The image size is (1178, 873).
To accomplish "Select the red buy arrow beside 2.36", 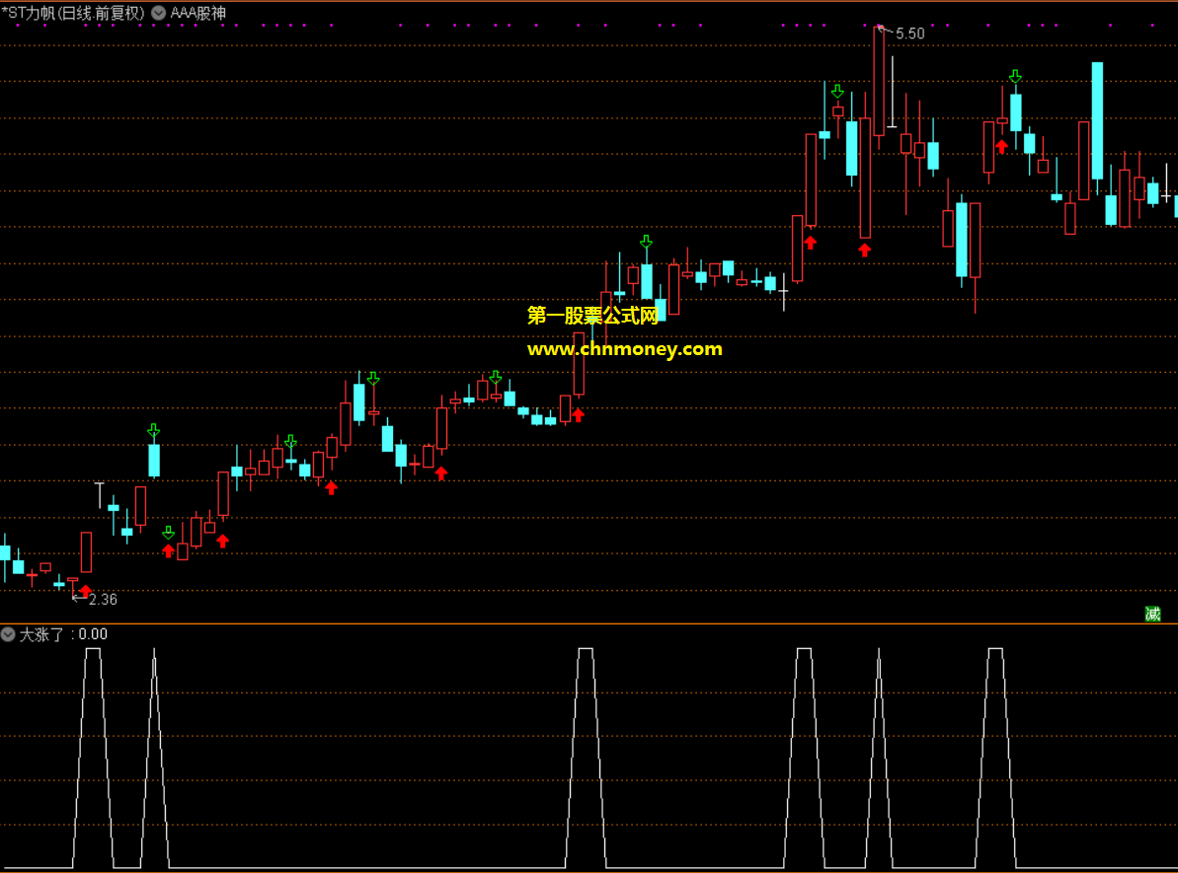I will [86, 591].
